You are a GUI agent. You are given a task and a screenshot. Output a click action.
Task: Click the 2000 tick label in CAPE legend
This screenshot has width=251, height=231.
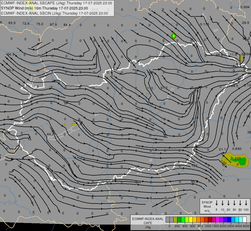[223, 226]
